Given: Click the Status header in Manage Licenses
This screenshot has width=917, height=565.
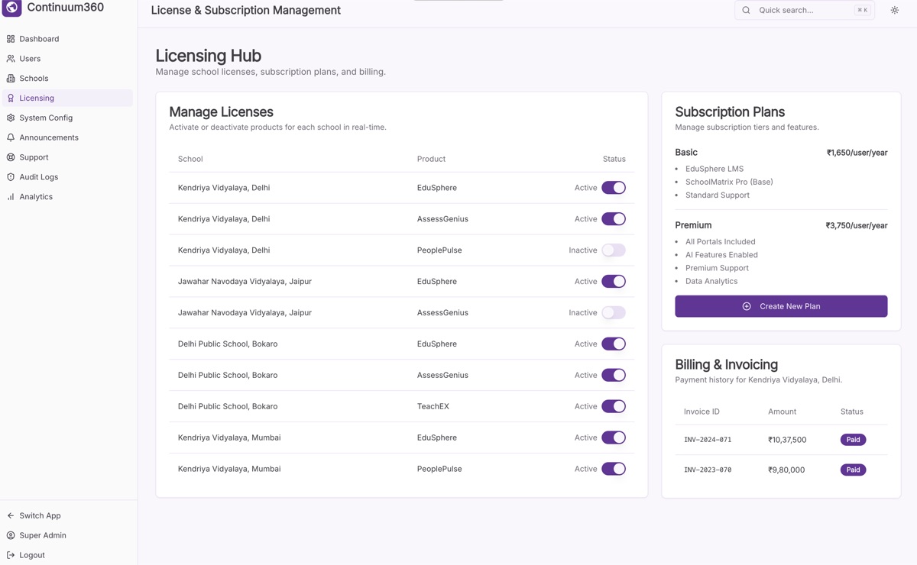Looking at the screenshot, I should [x=614, y=160].
